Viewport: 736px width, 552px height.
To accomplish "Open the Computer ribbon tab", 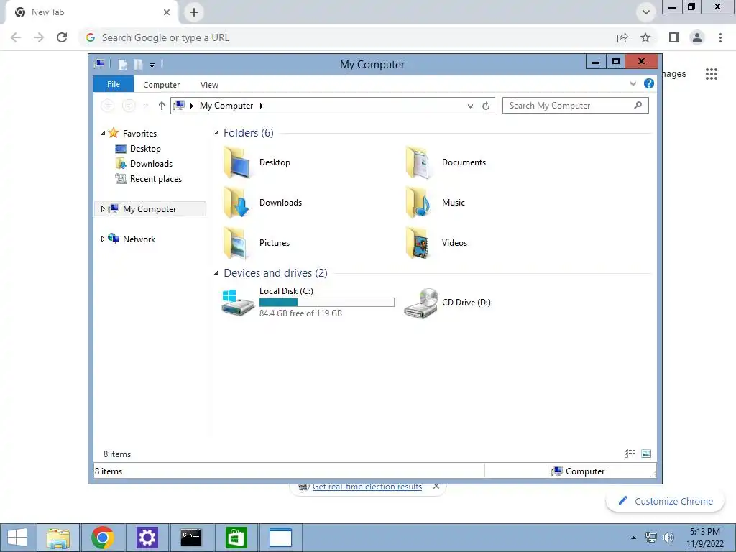I will [x=162, y=85].
